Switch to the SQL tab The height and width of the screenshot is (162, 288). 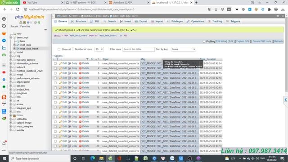pos(95,21)
